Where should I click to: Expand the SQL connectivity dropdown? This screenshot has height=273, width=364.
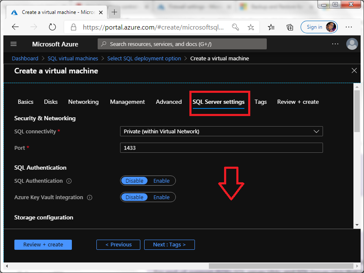(x=222, y=131)
